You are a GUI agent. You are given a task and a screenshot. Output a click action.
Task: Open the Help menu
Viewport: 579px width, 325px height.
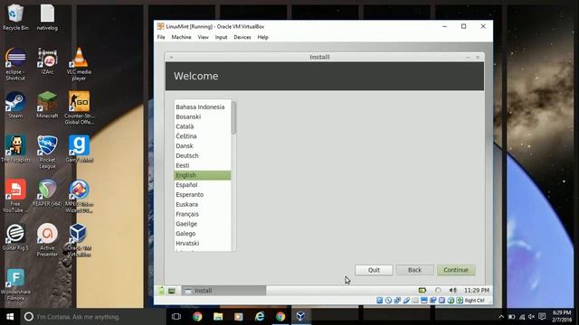263,37
